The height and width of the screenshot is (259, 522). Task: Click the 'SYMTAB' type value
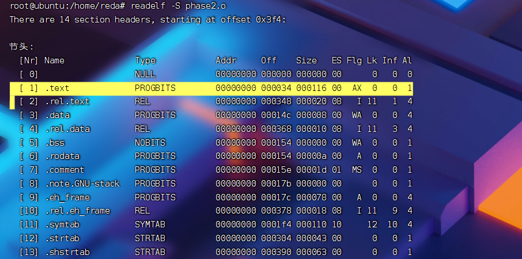point(150,225)
